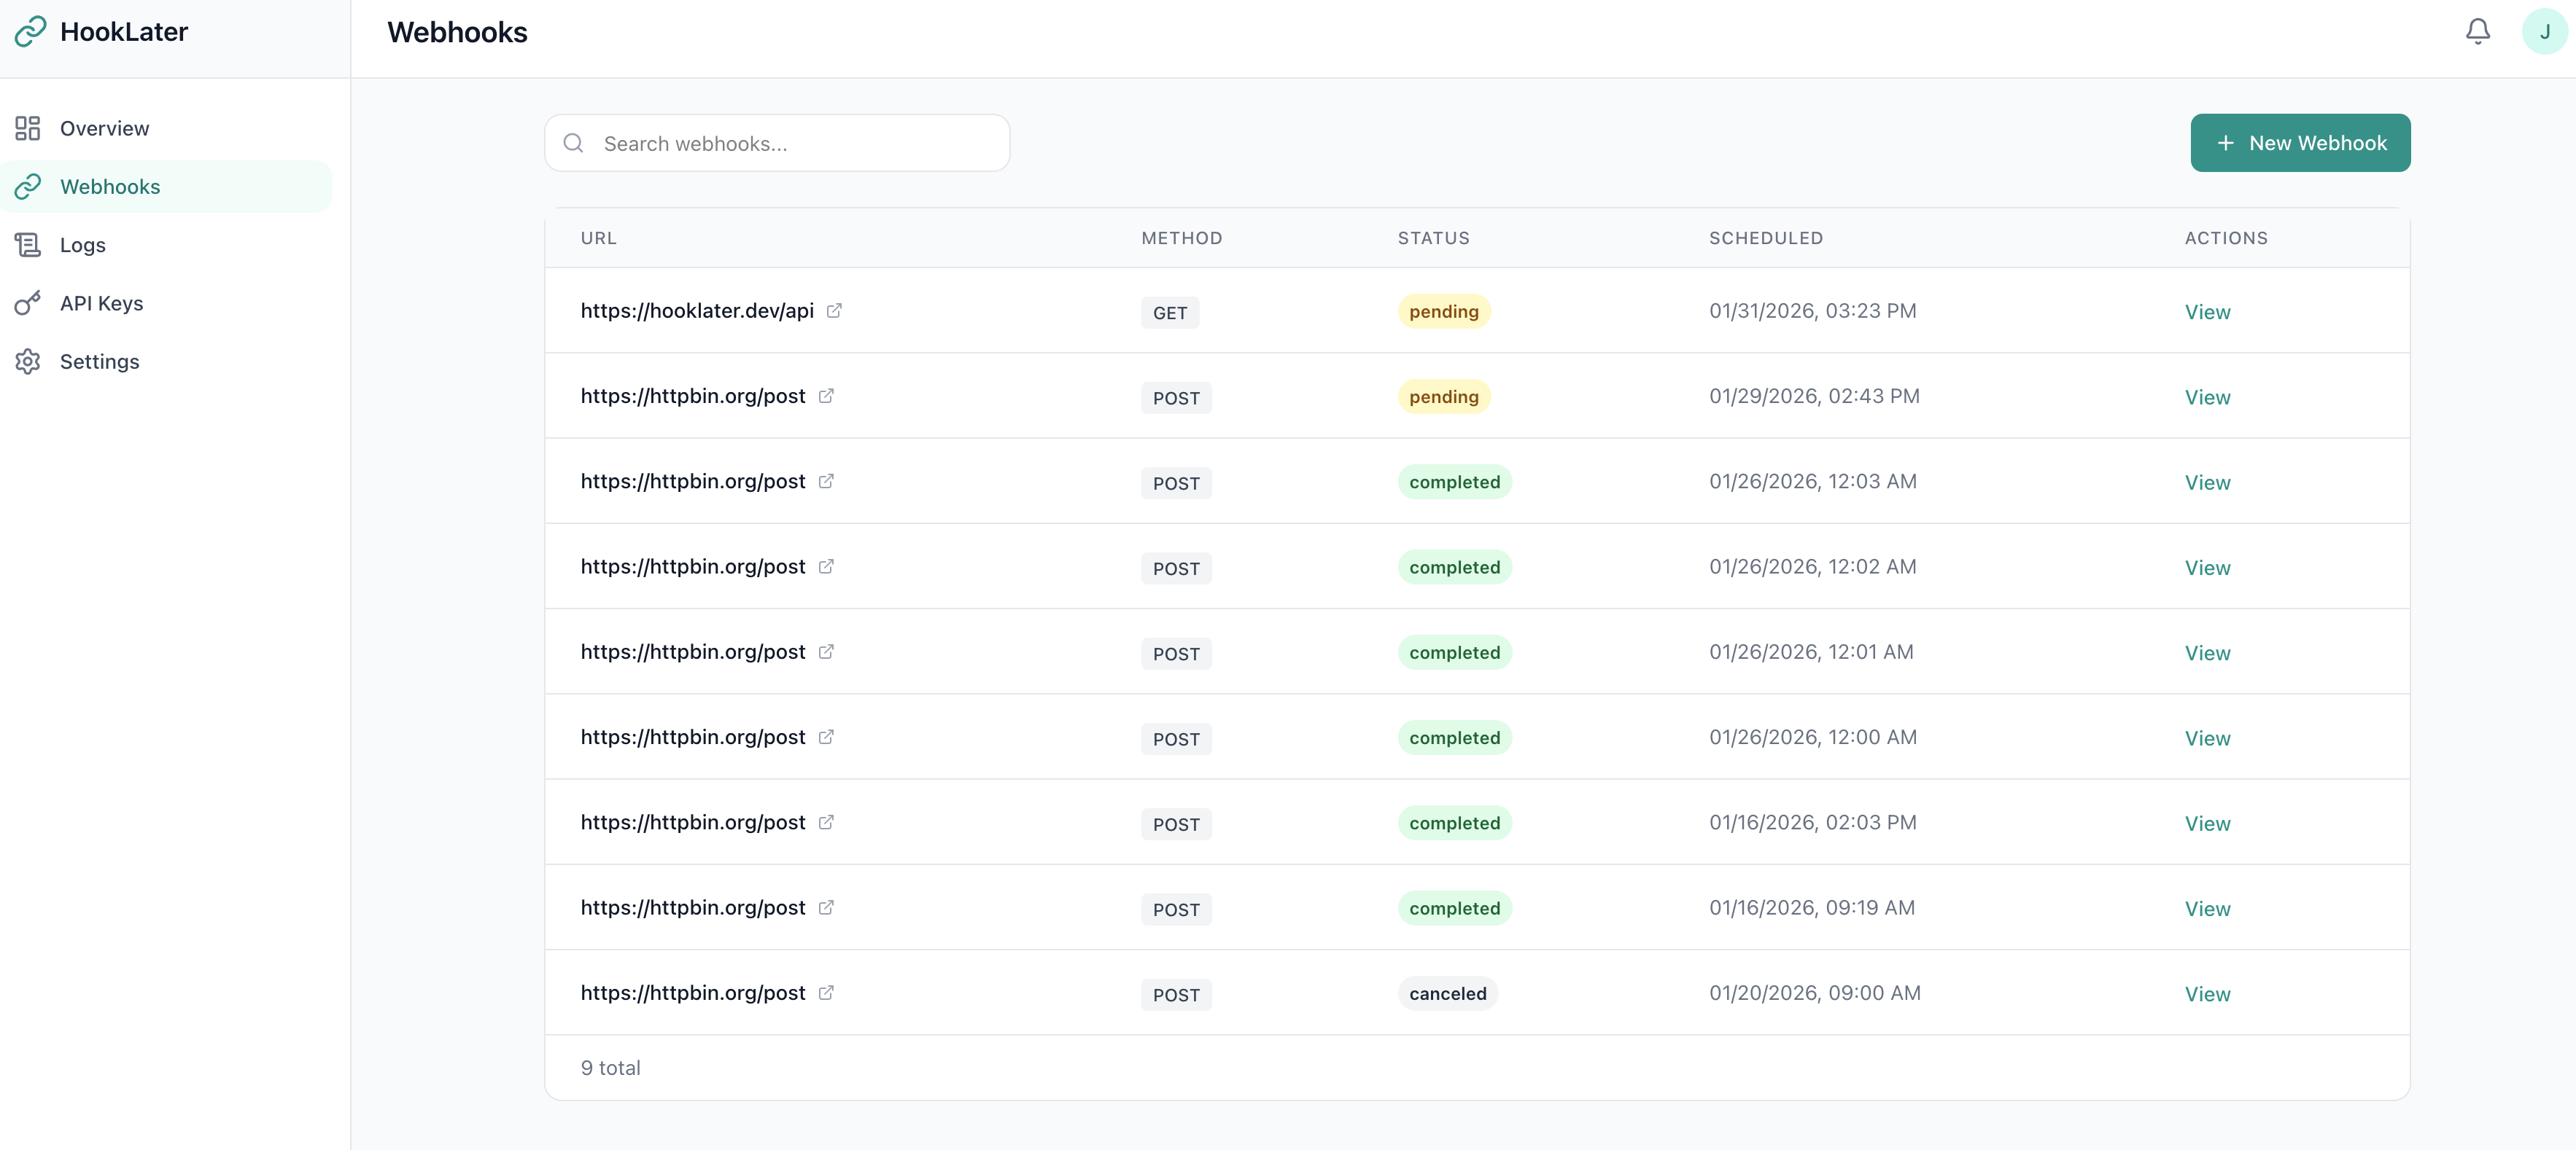Click the URL column header to sort
The height and width of the screenshot is (1150, 2576).
pyautogui.click(x=598, y=238)
